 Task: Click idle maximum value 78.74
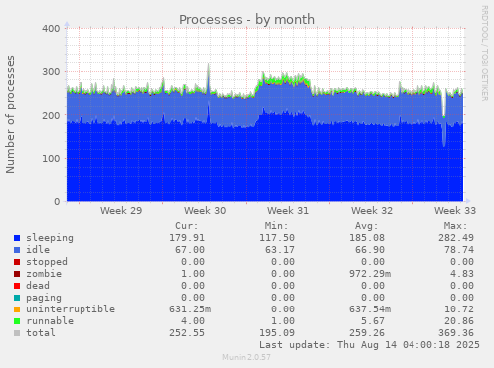coord(459,250)
